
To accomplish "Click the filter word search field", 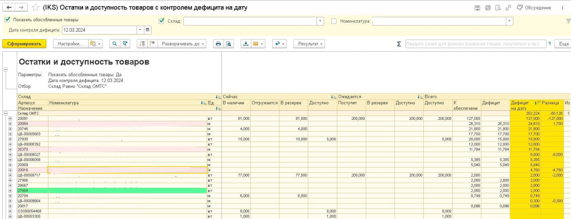I will pyautogui.click(x=476, y=43).
